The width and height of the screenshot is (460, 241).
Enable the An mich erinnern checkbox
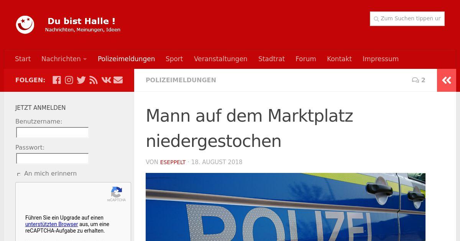pos(18,174)
